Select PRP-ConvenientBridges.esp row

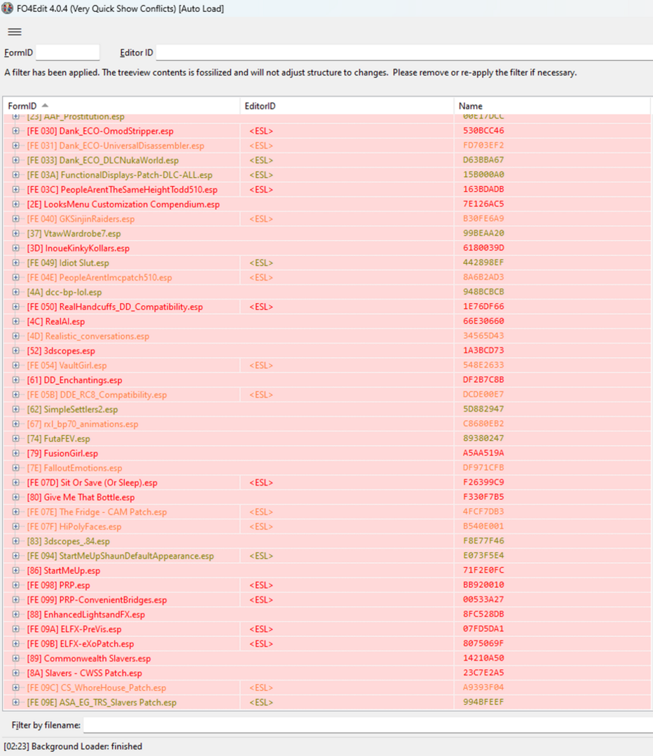click(x=326, y=600)
